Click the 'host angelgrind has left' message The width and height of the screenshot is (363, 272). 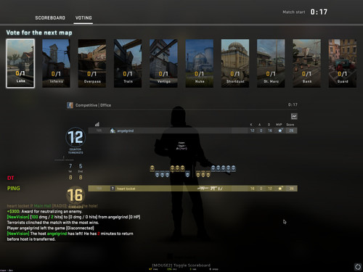click(x=70, y=236)
